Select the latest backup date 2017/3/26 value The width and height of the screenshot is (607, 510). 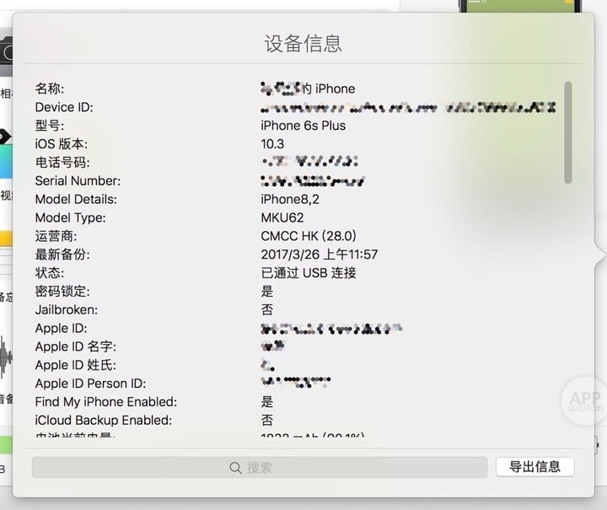(x=319, y=255)
